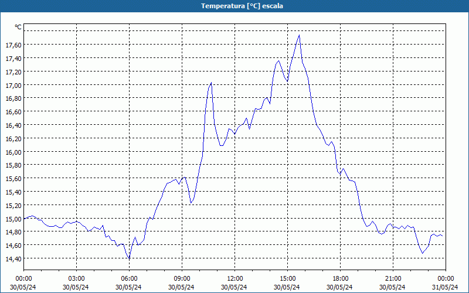The image size is (469, 293).
Task: Click the °C unit label on the axis
Action: (x=18, y=27)
